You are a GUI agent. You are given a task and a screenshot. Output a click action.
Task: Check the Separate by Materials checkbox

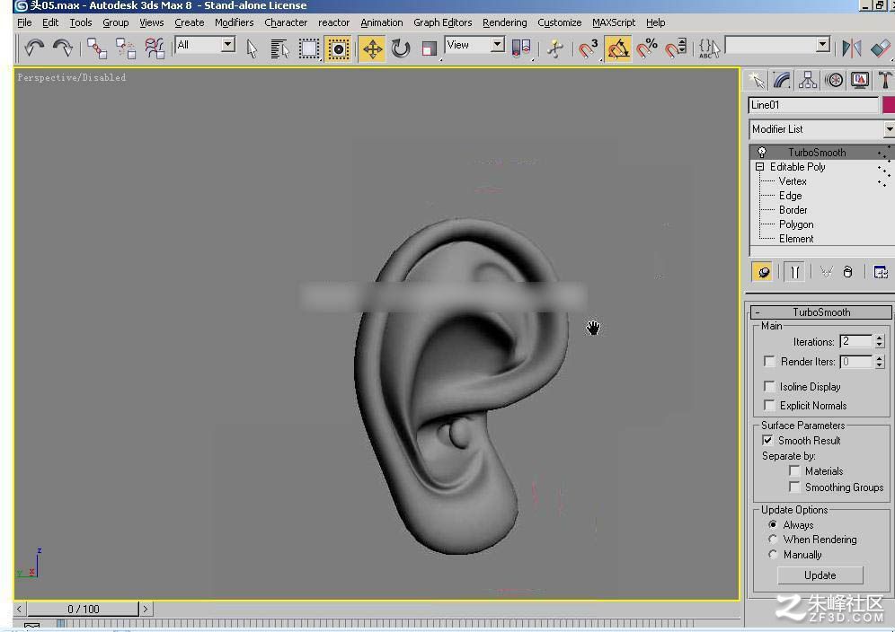pos(794,471)
